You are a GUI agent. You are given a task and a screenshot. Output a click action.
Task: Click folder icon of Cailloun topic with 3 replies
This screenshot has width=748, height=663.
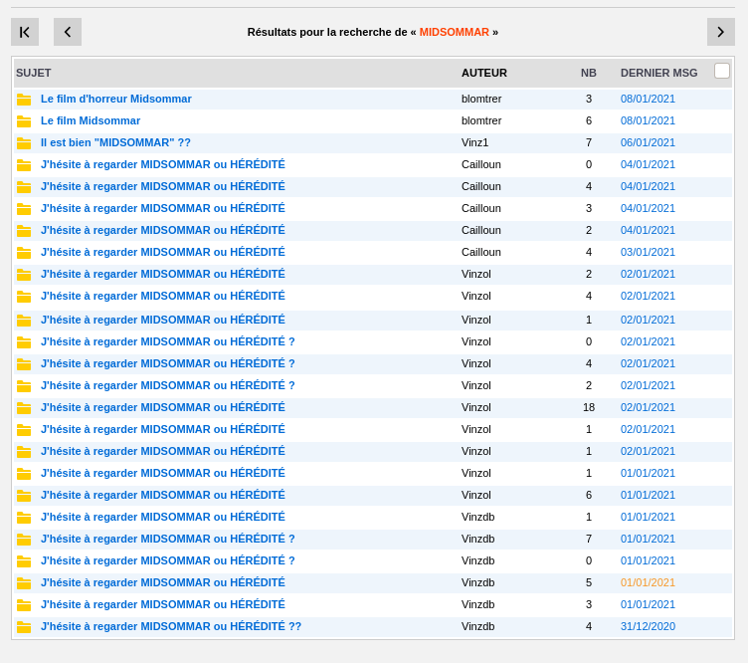(24, 209)
